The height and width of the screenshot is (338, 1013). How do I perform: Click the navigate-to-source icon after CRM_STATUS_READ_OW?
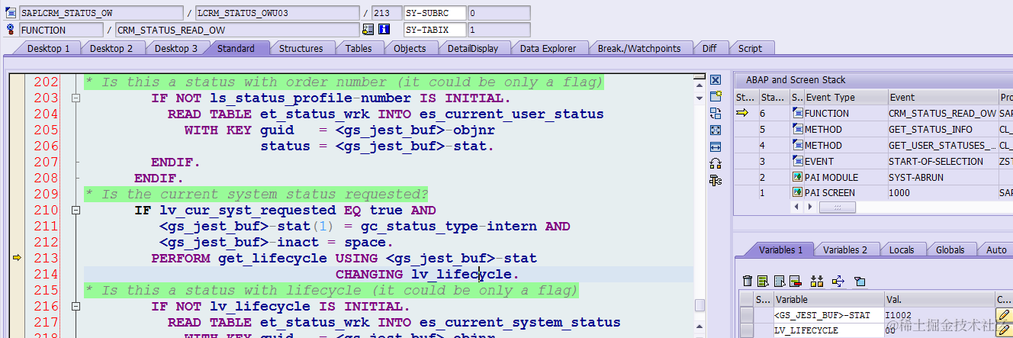pos(368,30)
